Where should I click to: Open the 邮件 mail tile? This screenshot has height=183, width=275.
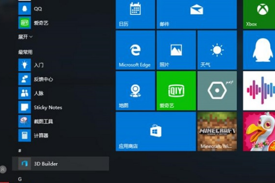[197, 14]
